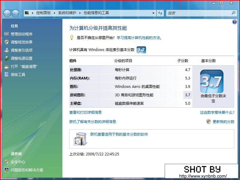240x180 pixels.
Task: Minimize the window
Action: [214, 3]
